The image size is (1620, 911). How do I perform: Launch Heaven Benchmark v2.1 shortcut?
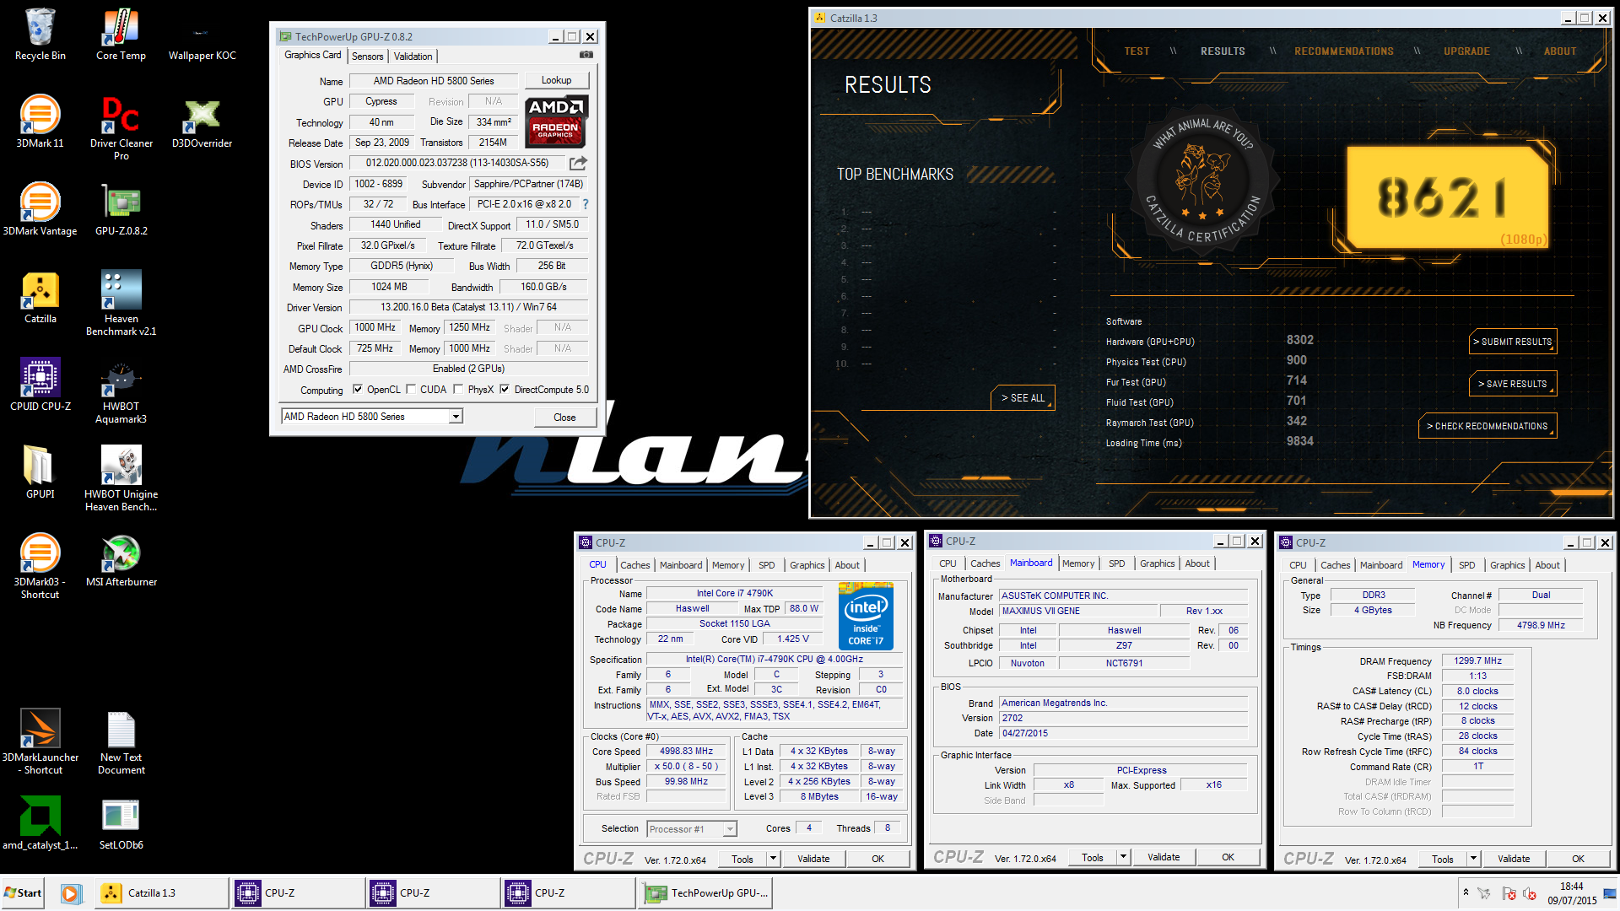(x=121, y=302)
